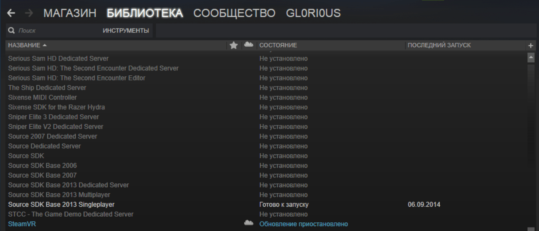The image size is (539, 231).
Task: Add a column with the plus icon
Action: [531, 45]
